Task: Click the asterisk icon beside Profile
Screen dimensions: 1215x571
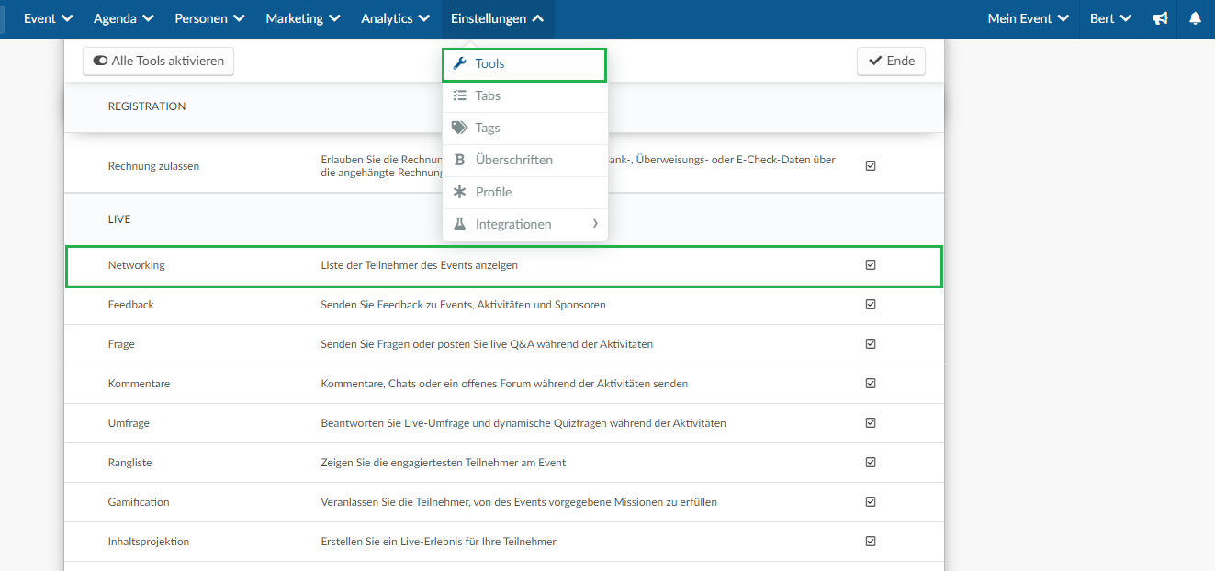Action: (x=460, y=192)
